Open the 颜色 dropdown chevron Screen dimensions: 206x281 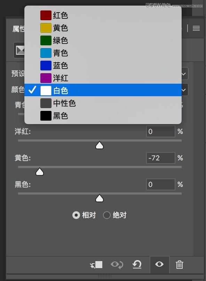pos(183,90)
